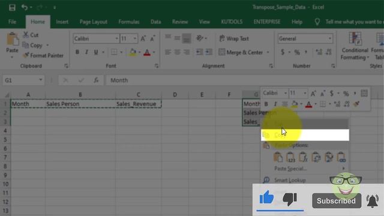Click the Paste clipboard icon in ribbon

coord(12,39)
